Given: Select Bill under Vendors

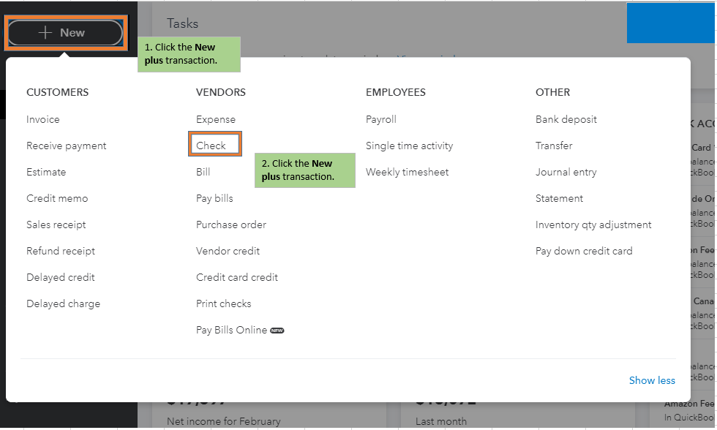Looking at the screenshot, I should [x=203, y=172].
